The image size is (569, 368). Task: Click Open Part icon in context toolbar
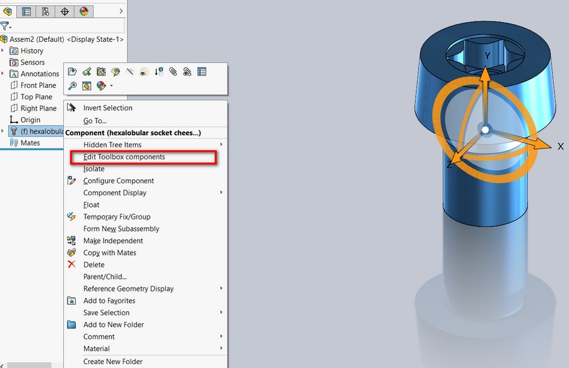click(x=72, y=71)
